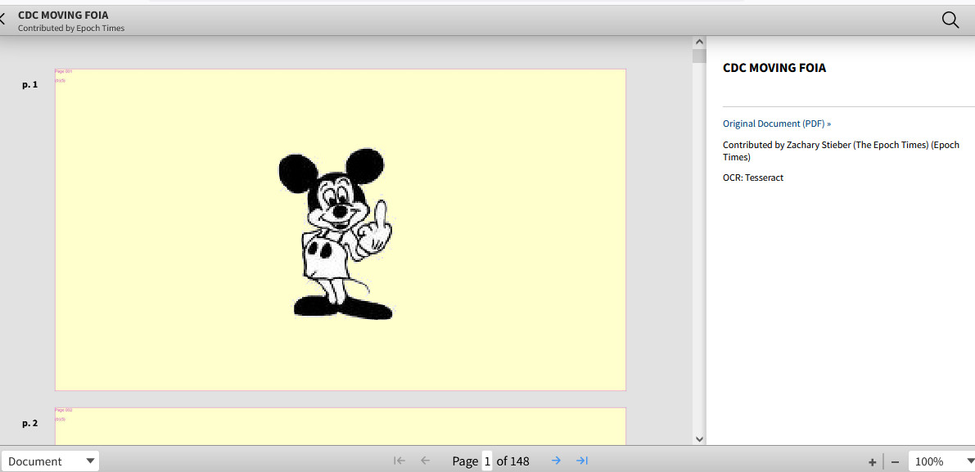Click 'Contributed by Epoch Times' subtitle

click(71, 28)
